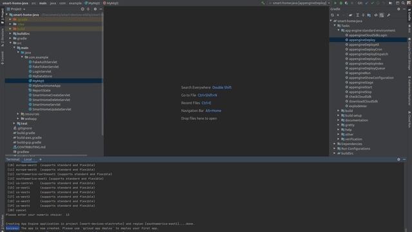Select the build.gradle file

point(26,133)
